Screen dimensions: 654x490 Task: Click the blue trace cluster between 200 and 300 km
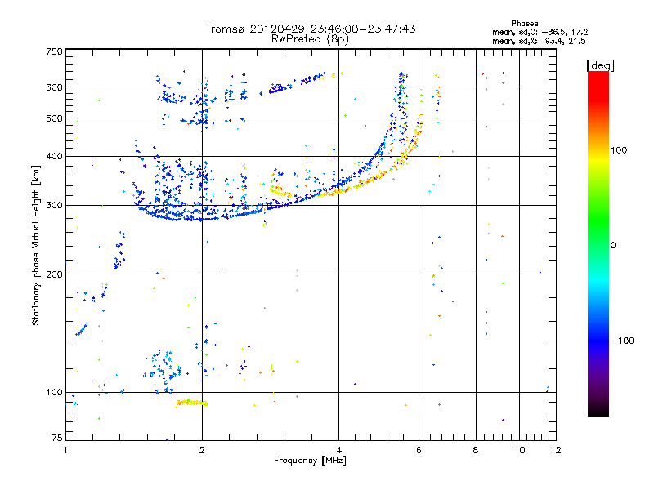[x=119, y=251]
